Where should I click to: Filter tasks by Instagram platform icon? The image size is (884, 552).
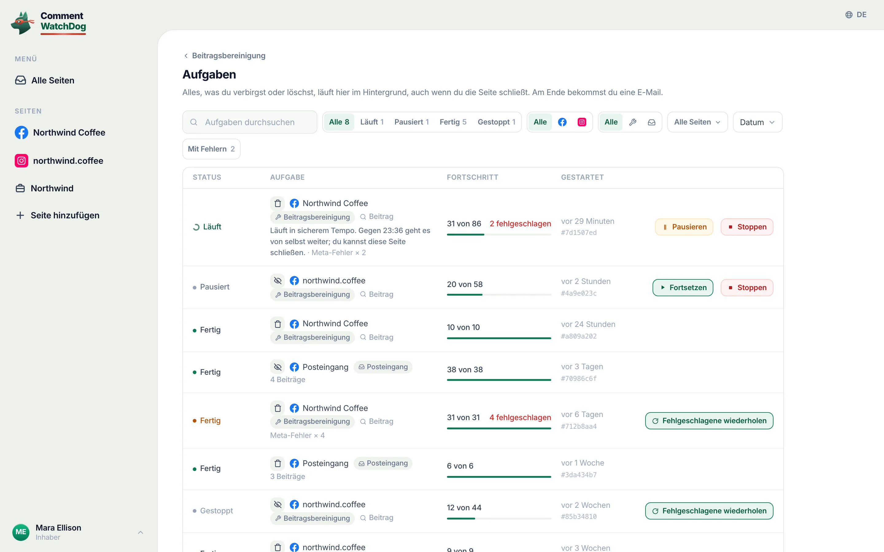point(582,122)
